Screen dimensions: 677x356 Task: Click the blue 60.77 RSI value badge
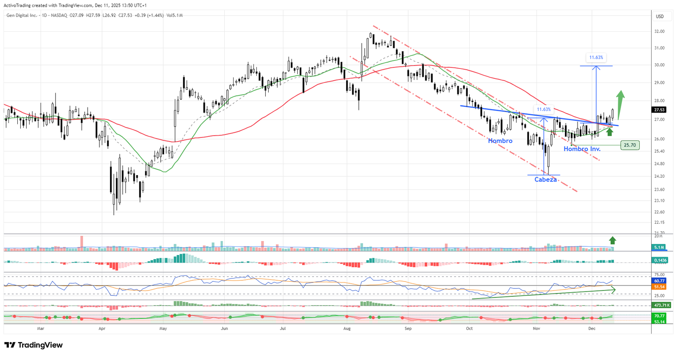pyautogui.click(x=659, y=281)
